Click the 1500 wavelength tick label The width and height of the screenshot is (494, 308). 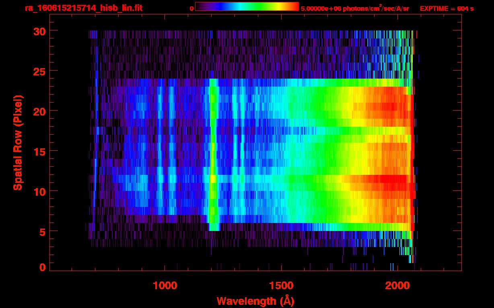pyautogui.click(x=281, y=285)
